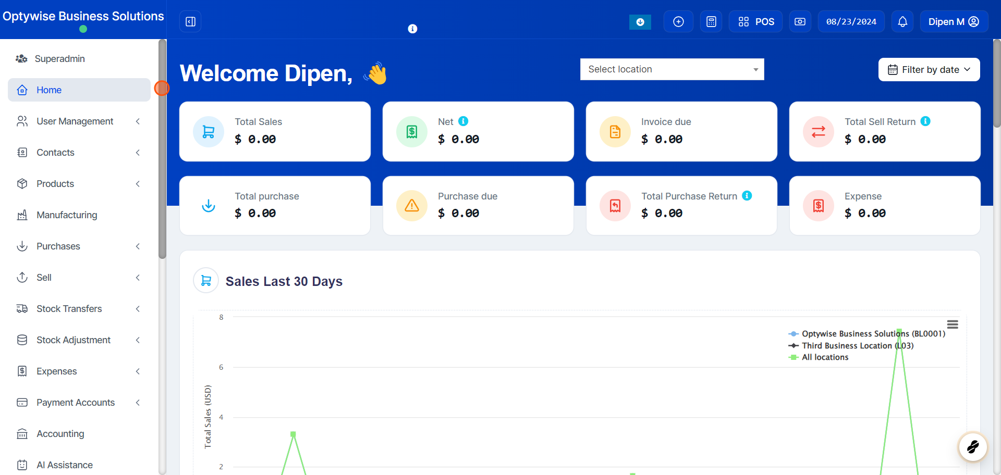Collapse the sidebar with the panel toggle icon

coord(190,21)
